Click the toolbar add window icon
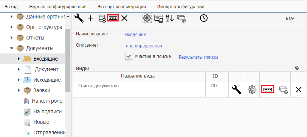The height and width of the screenshot is (137, 307). tap(181, 18)
